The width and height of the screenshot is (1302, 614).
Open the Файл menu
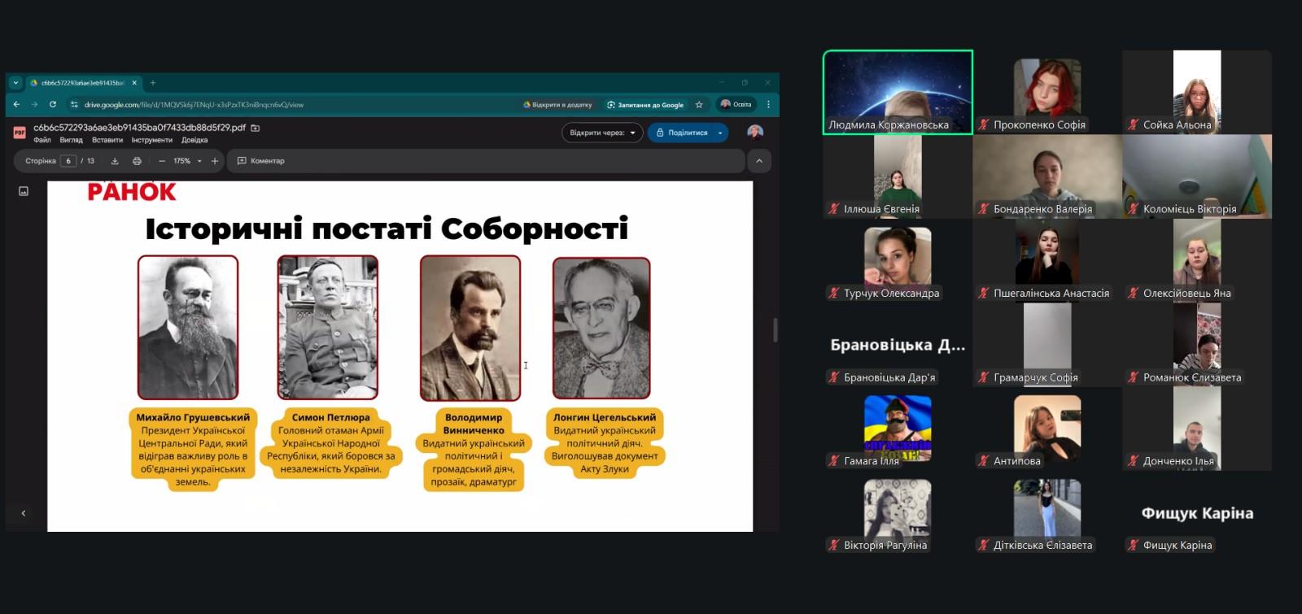pos(42,140)
